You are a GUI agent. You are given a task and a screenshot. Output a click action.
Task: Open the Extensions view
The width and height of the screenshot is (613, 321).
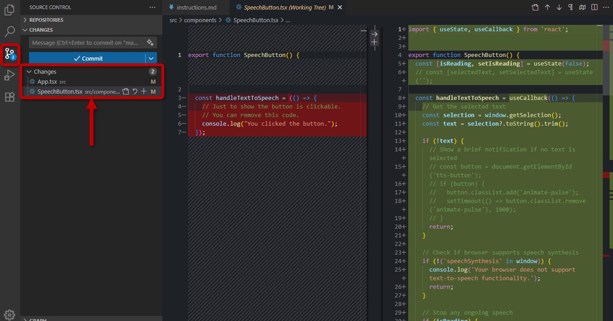(10, 97)
